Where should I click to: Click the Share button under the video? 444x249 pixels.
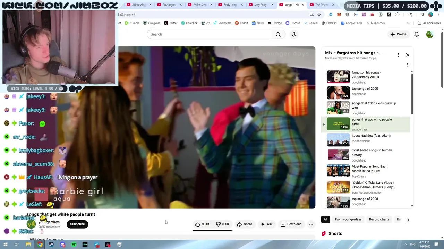point(245,224)
